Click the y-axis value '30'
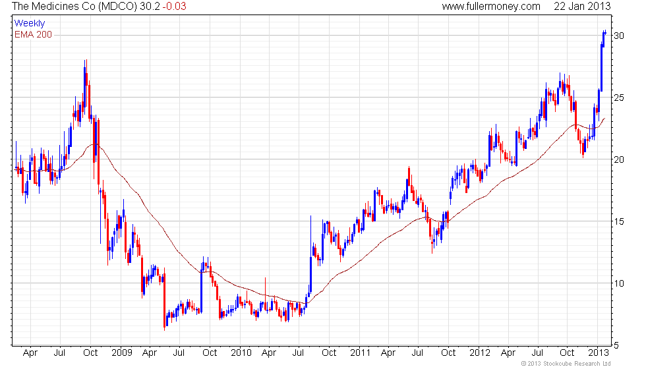646x369 pixels. pos(619,36)
